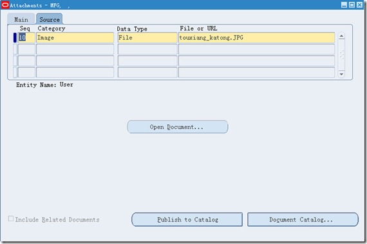Select the Source tab

(x=50, y=19)
